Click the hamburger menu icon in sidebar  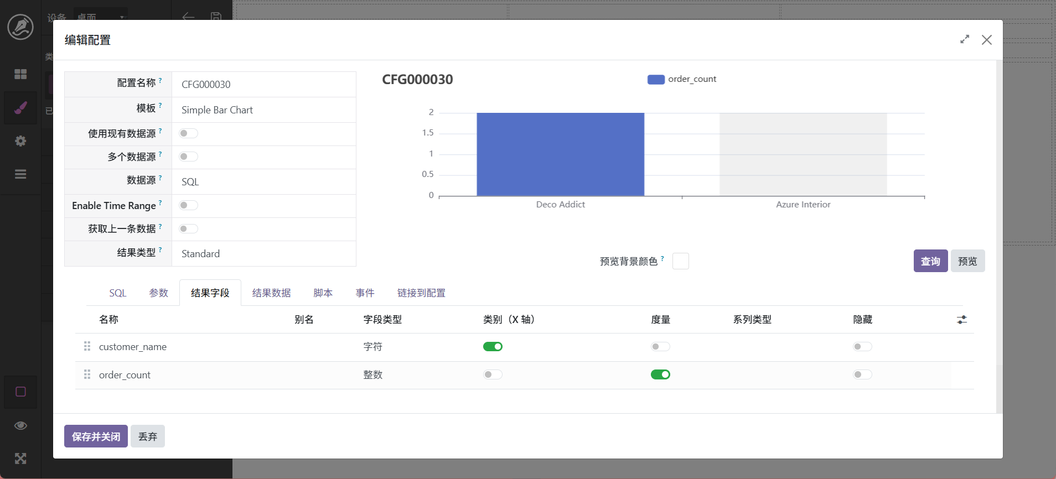tap(20, 174)
